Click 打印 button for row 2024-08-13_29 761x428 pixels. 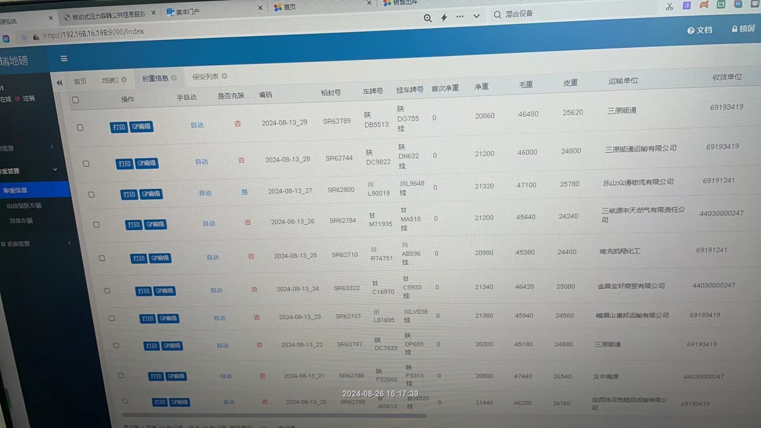pos(119,127)
